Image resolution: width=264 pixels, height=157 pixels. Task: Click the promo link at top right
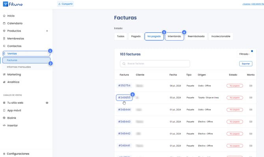click(x=253, y=4)
